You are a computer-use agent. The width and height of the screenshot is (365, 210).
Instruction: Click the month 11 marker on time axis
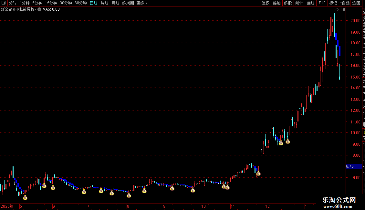click(233, 206)
